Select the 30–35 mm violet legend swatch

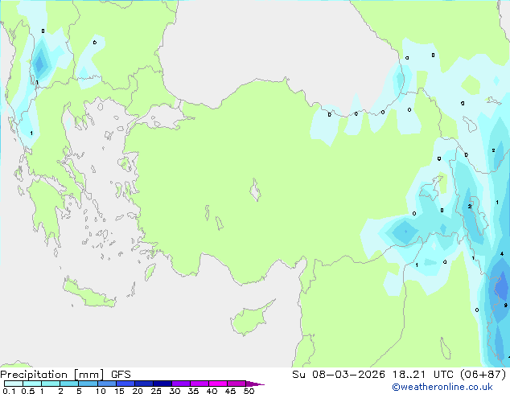coord(181,384)
